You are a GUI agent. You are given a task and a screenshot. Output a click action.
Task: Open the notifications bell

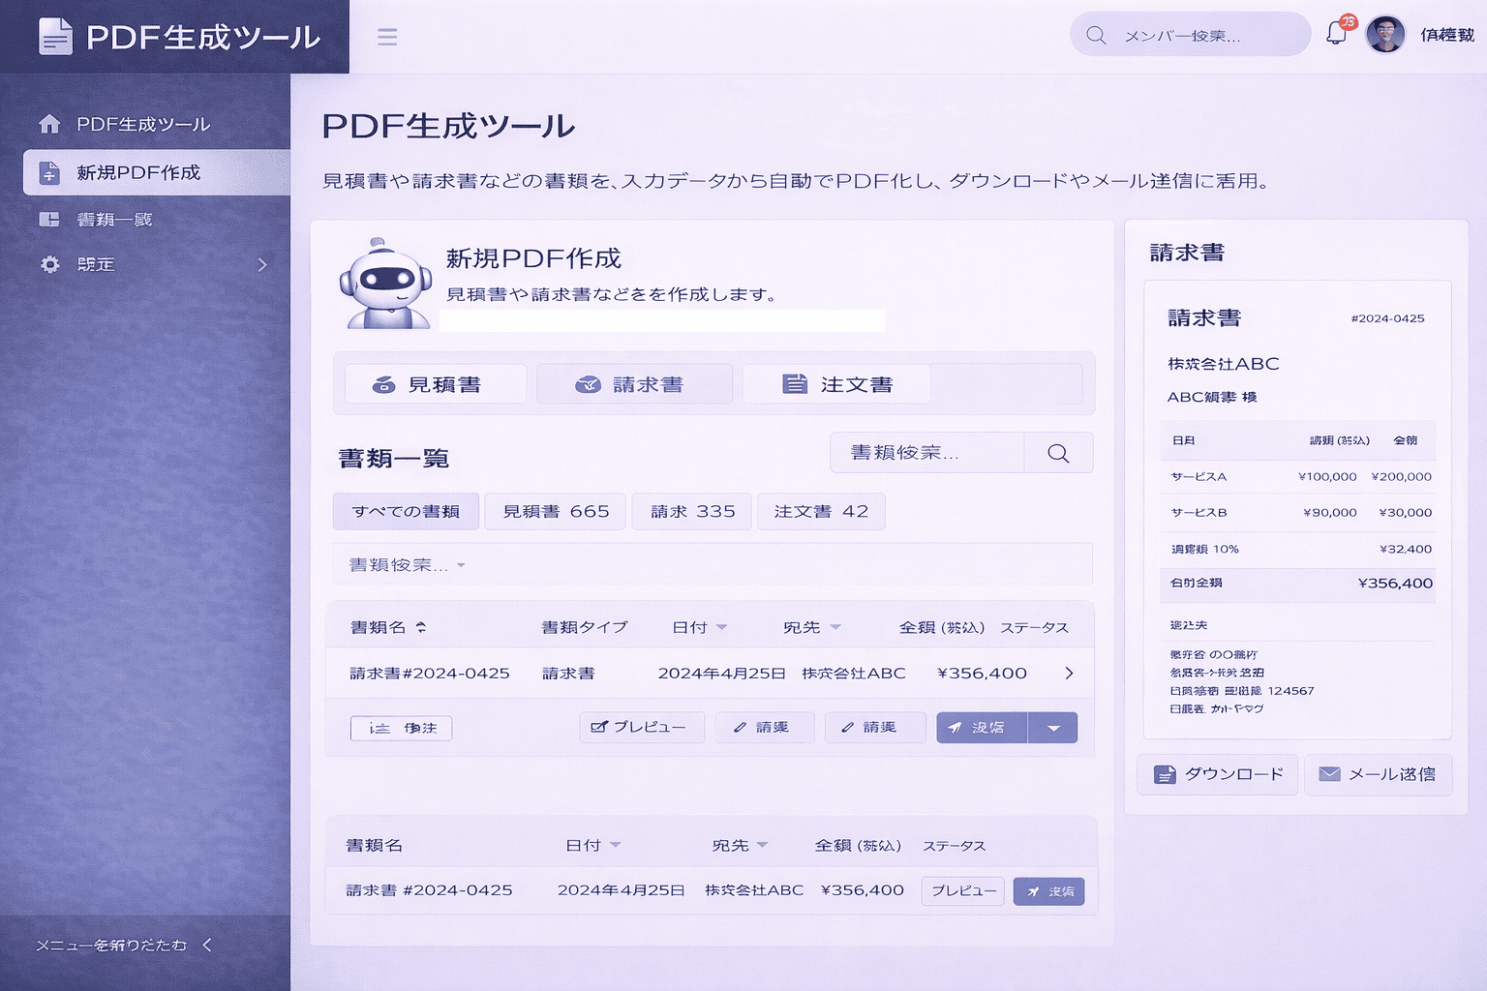pyautogui.click(x=1337, y=33)
